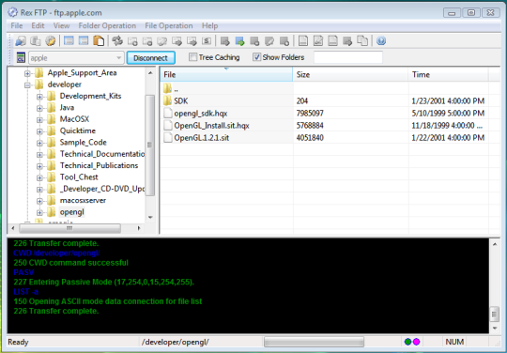The image size is (507, 353).
Task: Click the pages copy icon beside the help icon
Action: coord(362,41)
